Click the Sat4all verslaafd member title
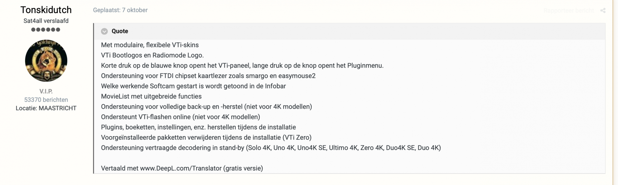Viewport: 618px width, 185px height. click(x=46, y=21)
